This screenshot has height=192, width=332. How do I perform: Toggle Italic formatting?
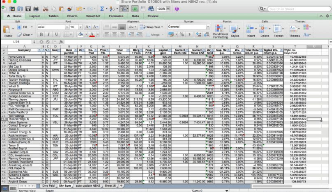click(49, 34)
